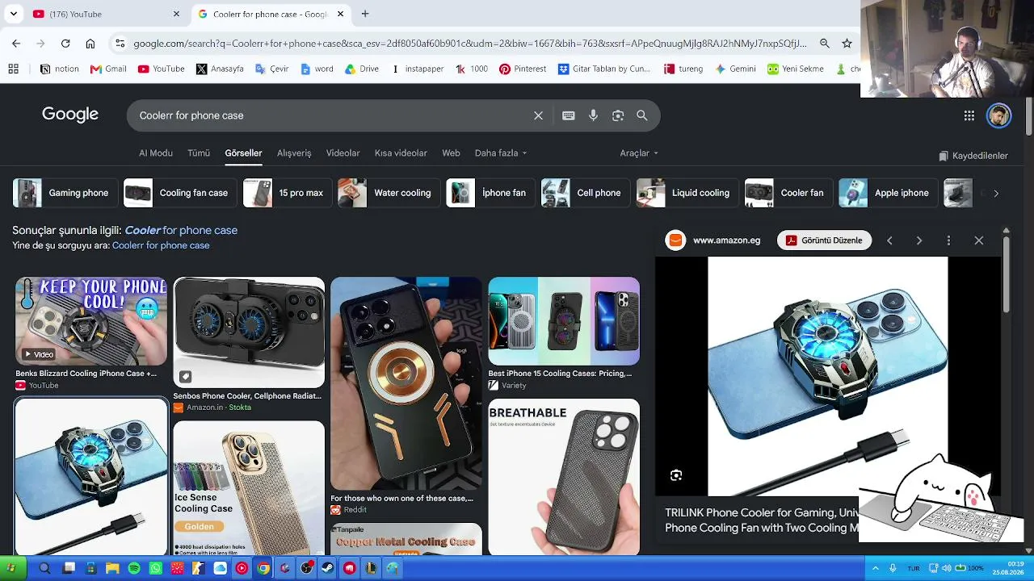1034x581 pixels.
Task: Open the Gemini bookmark
Action: pyautogui.click(x=735, y=69)
